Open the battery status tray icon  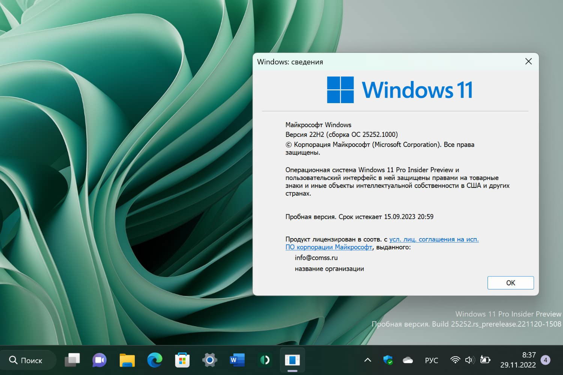(x=485, y=360)
